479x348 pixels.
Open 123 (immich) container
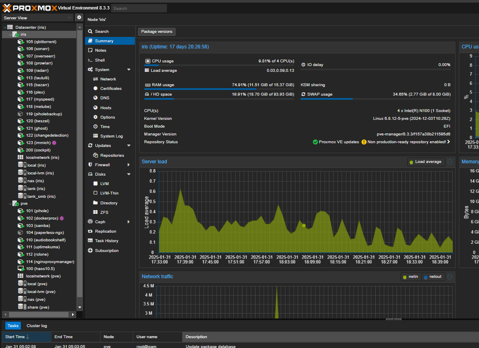point(38,142)
